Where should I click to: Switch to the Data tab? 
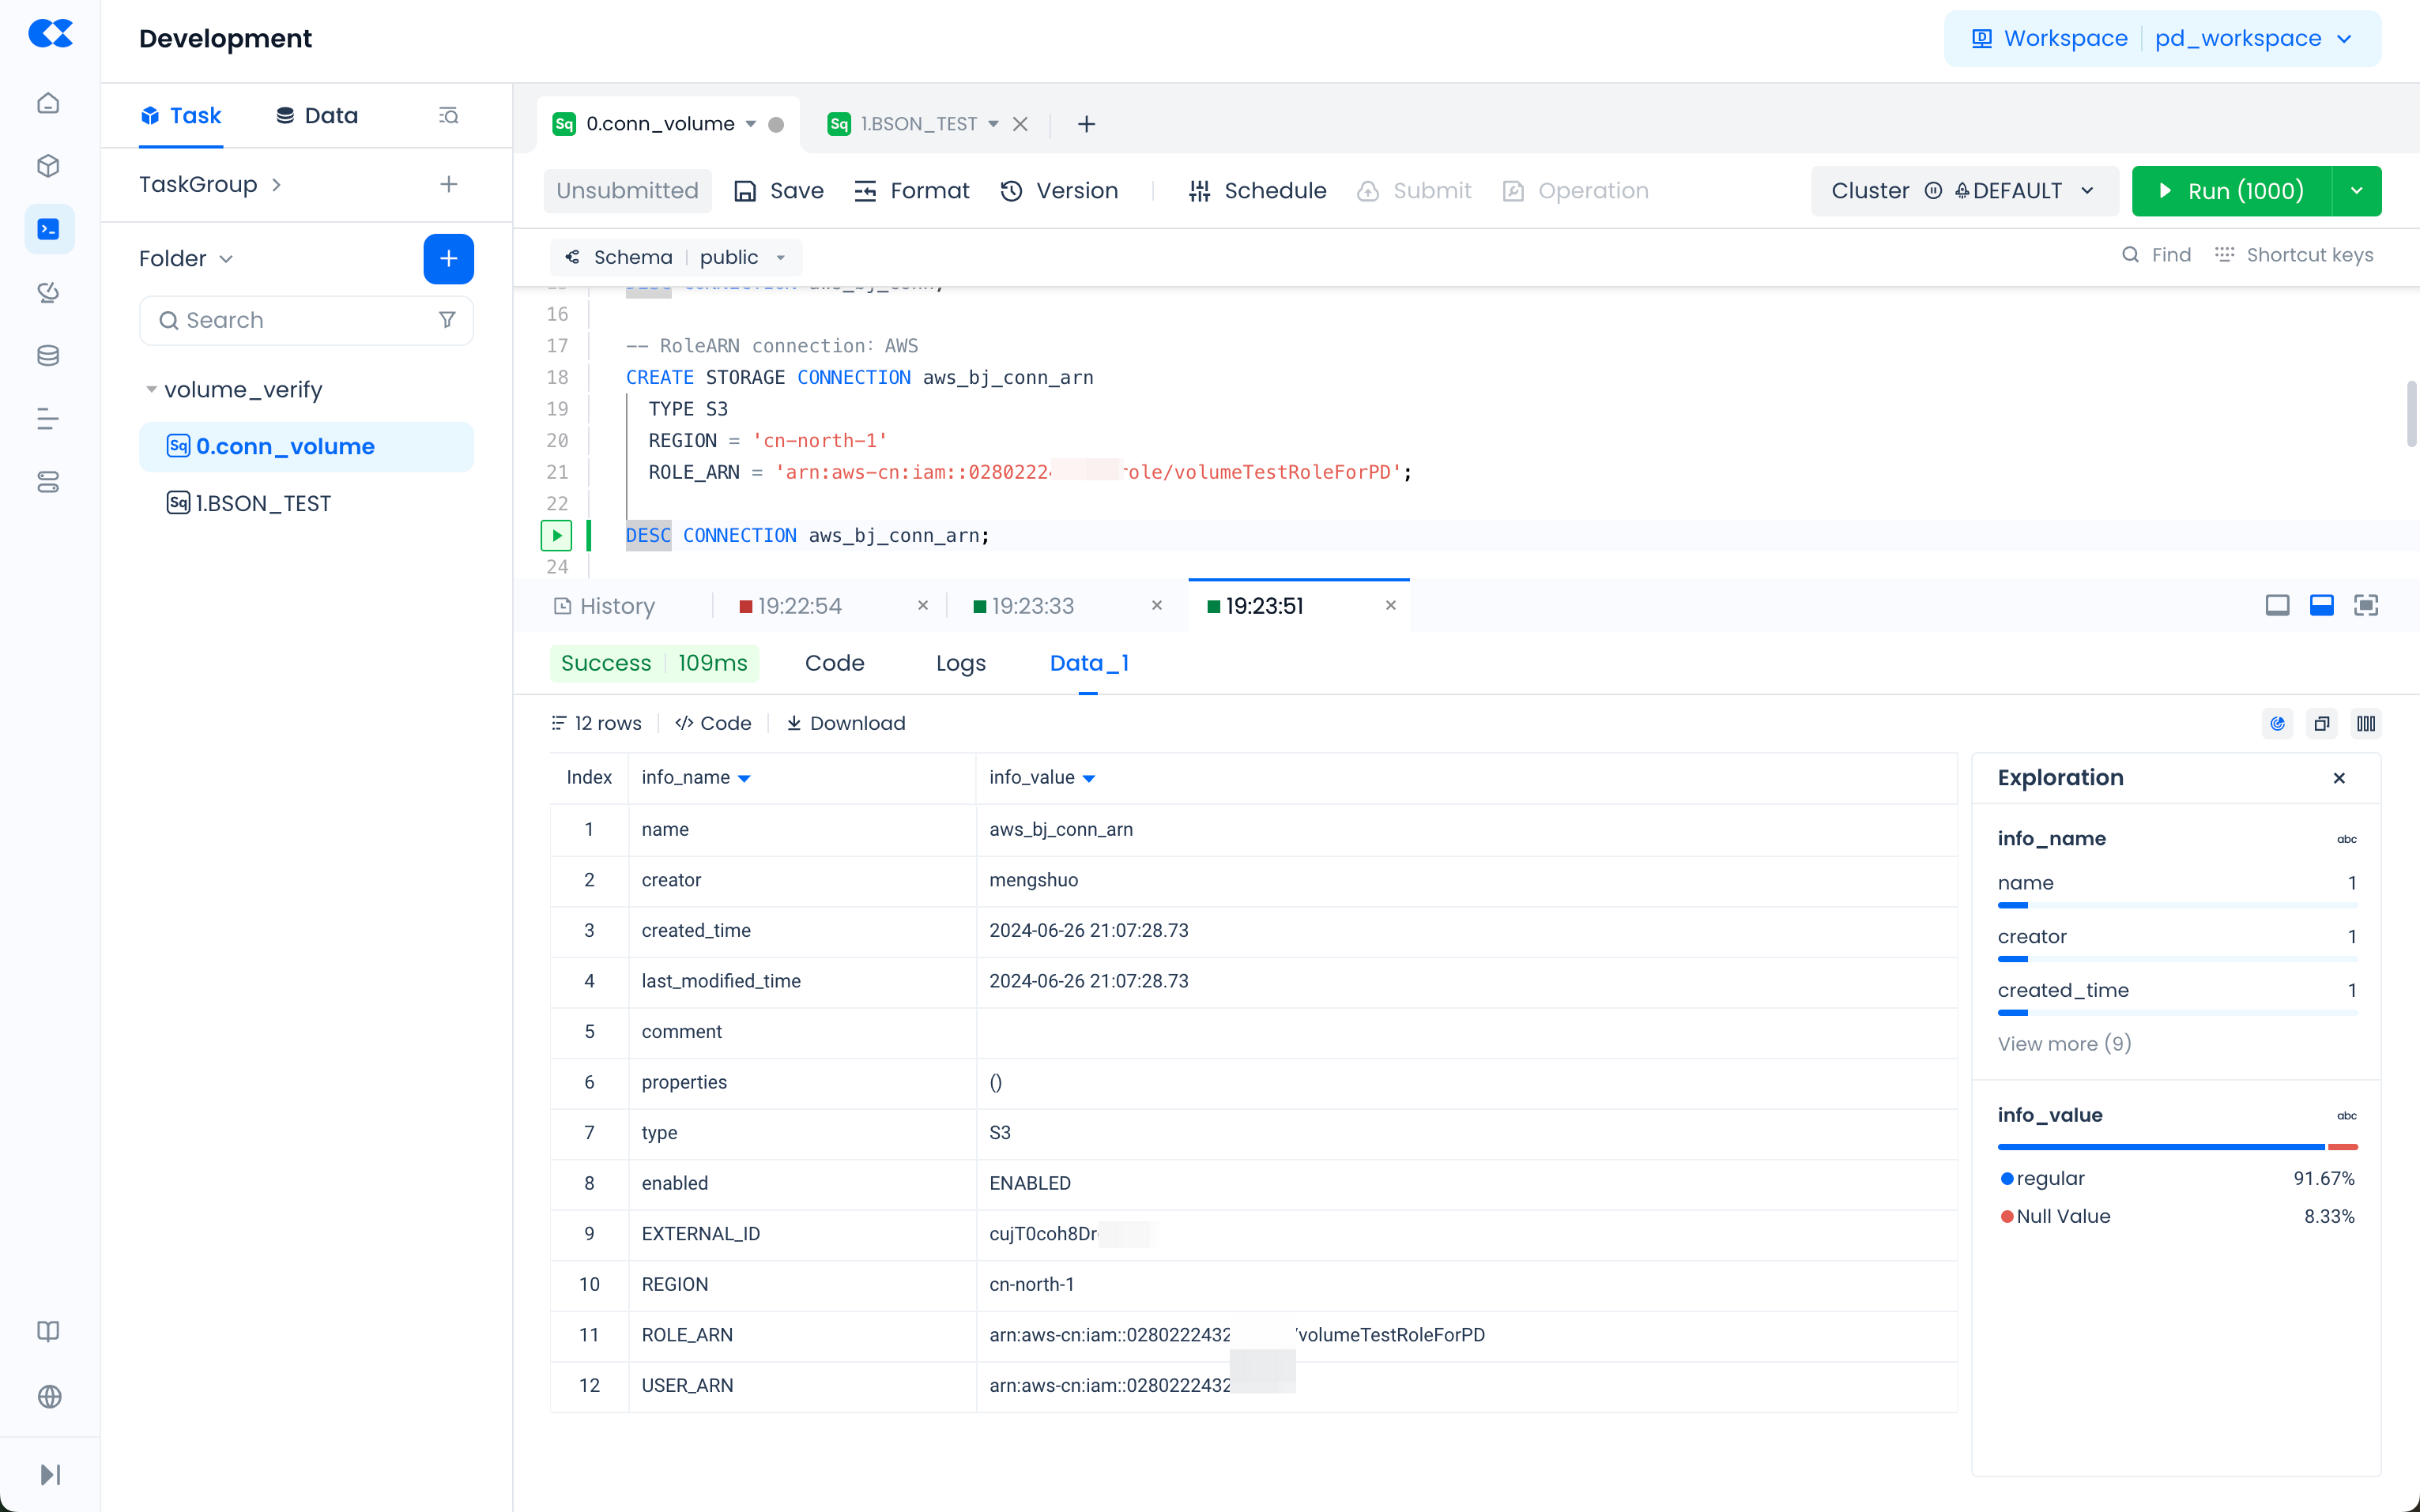(316, 116)
